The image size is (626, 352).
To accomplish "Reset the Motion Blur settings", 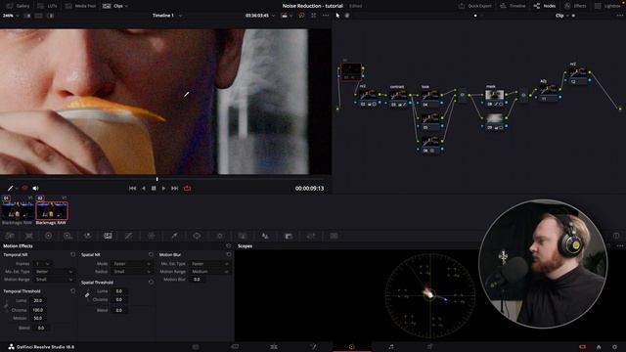I will click(229, 254).
